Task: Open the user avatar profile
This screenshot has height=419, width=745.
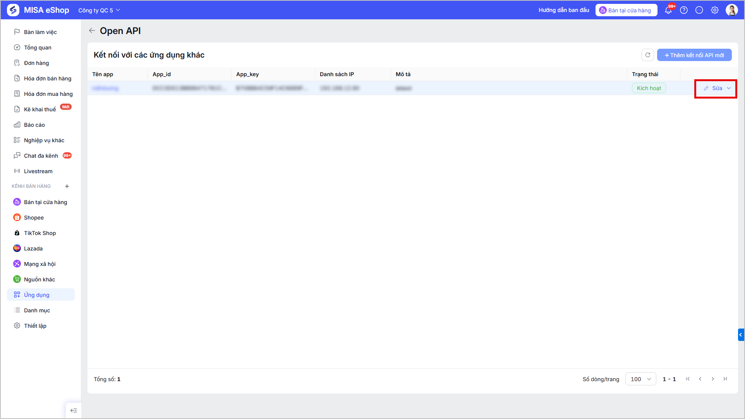Action: click(732, 10)
